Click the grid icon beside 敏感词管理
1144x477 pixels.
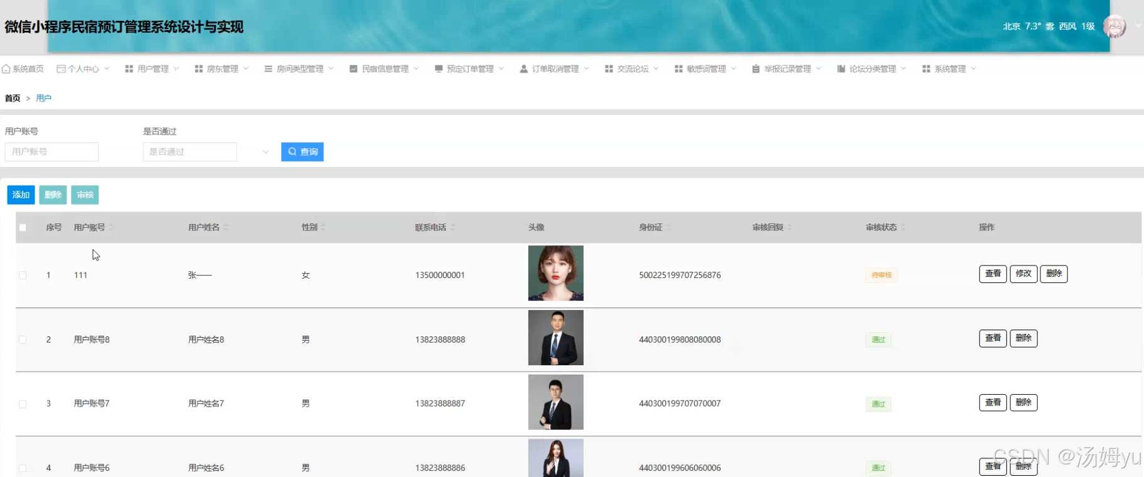[678, 69]
